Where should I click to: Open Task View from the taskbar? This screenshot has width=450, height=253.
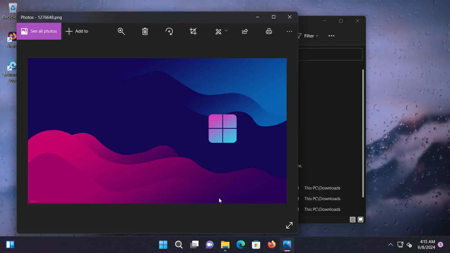(x=194, y=245)
